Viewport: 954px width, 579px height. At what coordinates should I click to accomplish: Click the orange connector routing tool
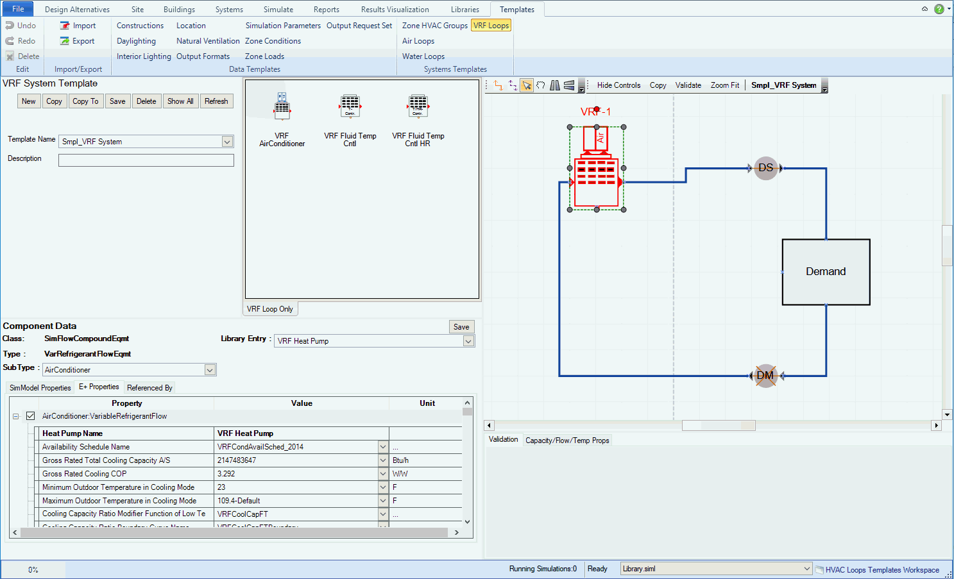pyautogui.click(x=498, y=85)
